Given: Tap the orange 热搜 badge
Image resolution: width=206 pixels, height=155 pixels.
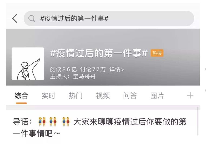Looking at the screenshot, I should click(x=157, y=53).
